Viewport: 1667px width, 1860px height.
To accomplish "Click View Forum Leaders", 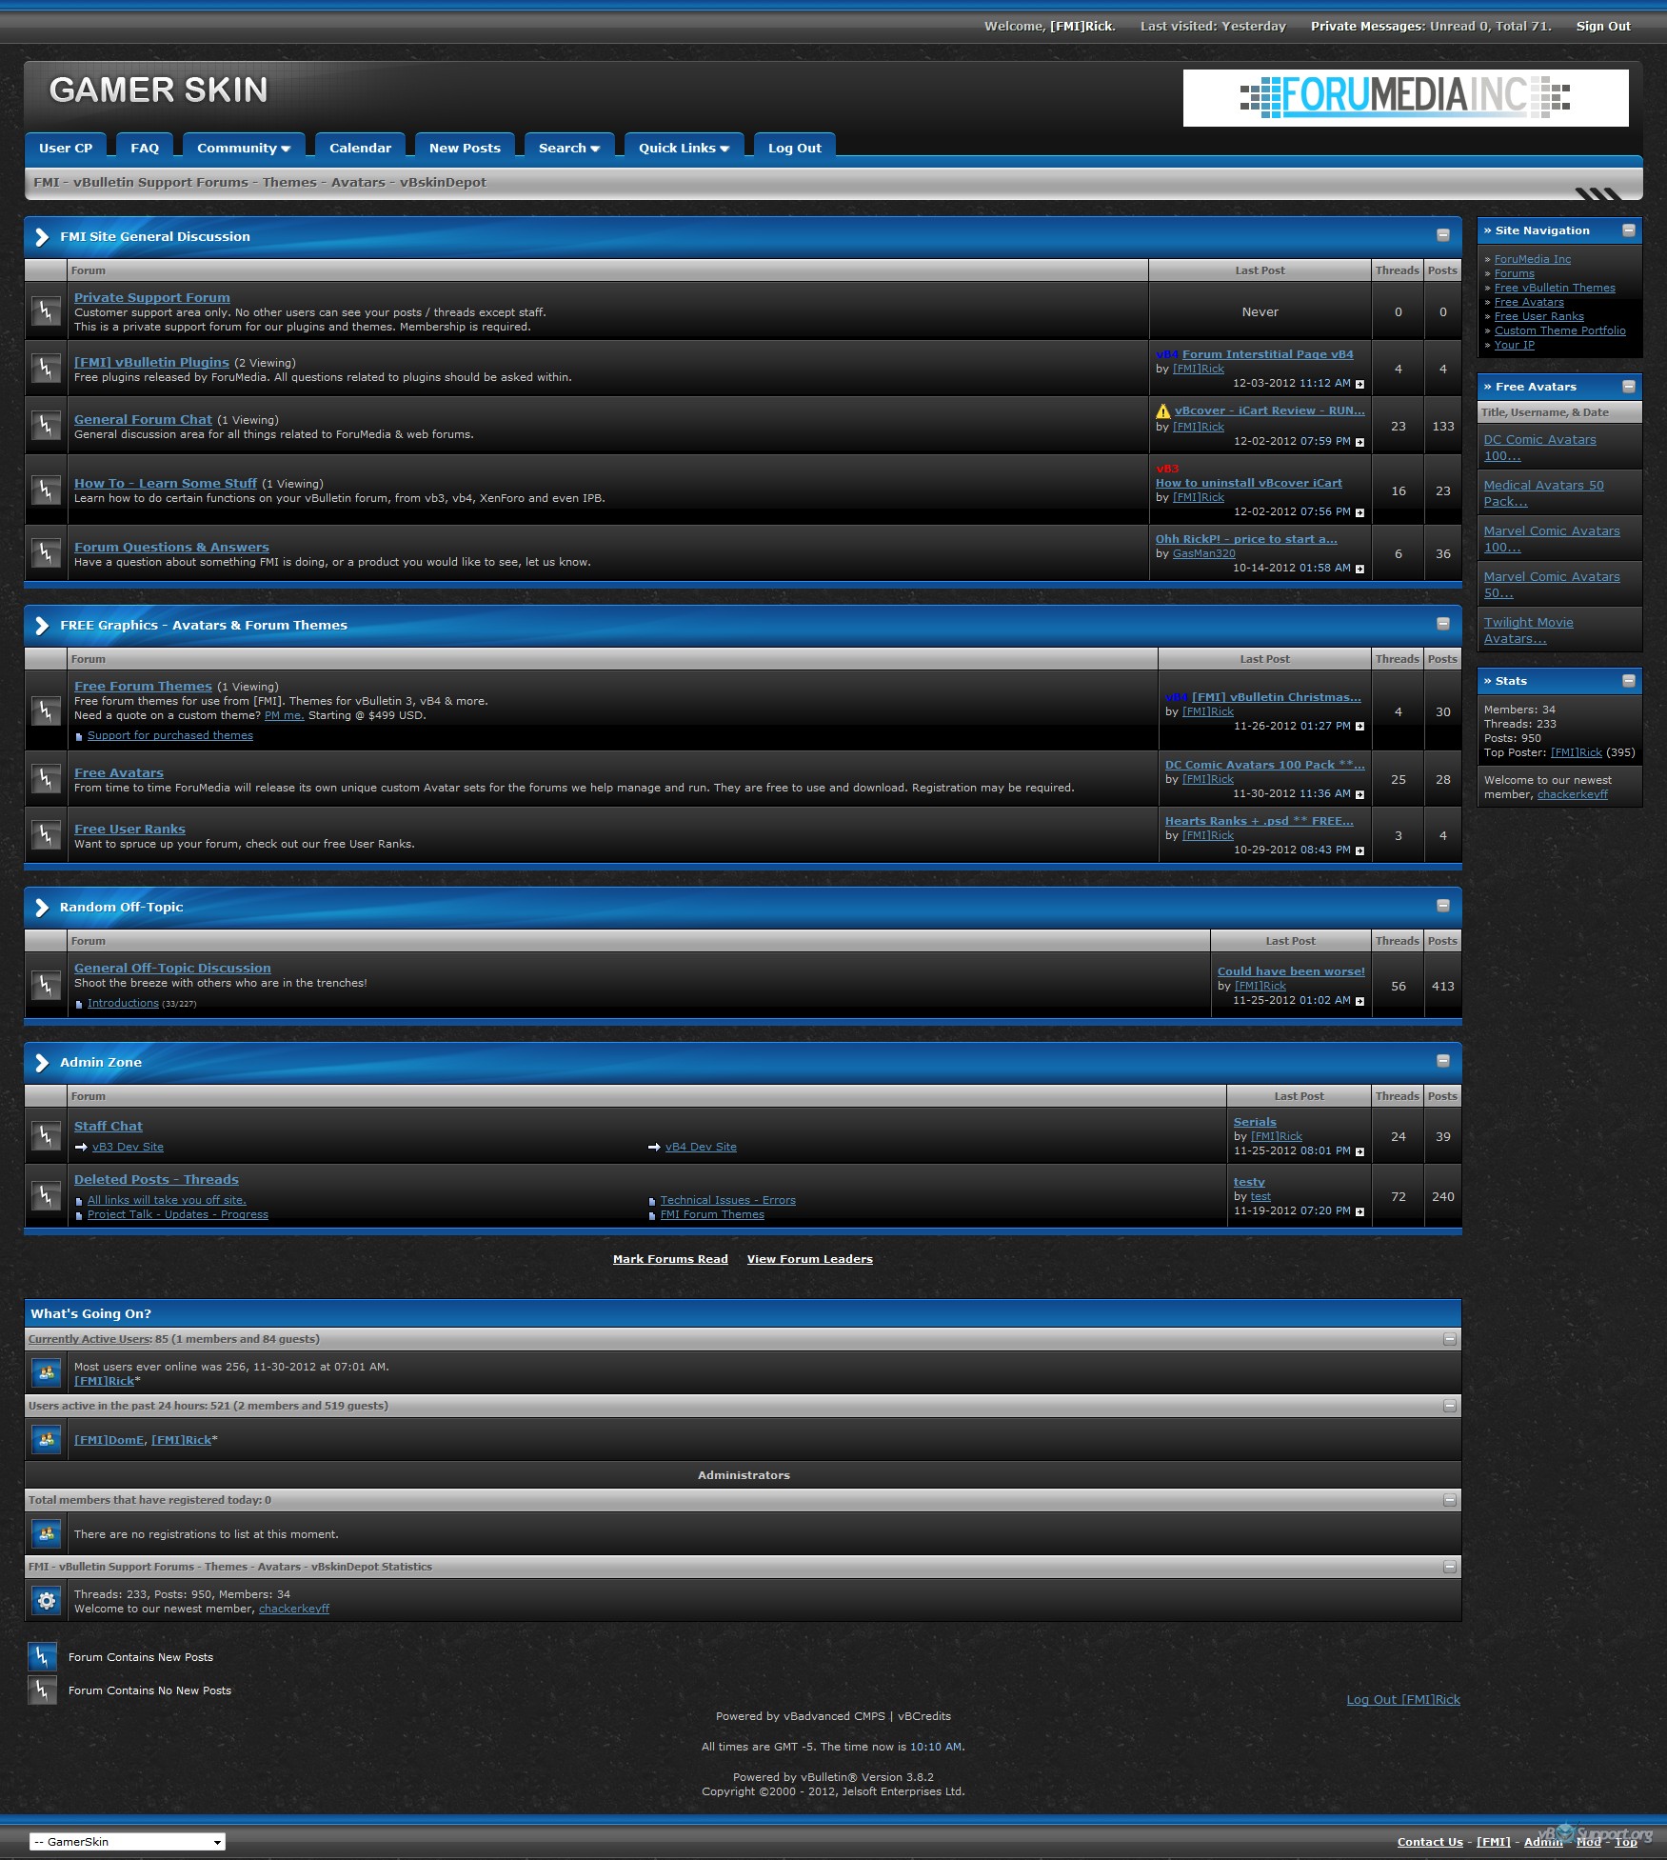I will 809,1259.
